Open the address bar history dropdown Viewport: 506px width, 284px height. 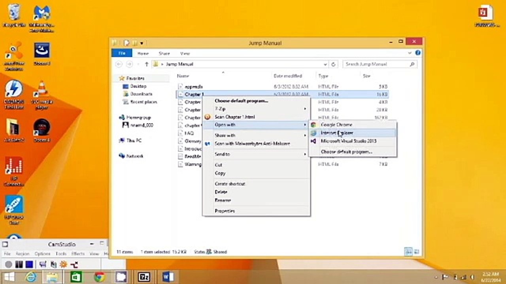pyautogui.click(x=325, y=64)
